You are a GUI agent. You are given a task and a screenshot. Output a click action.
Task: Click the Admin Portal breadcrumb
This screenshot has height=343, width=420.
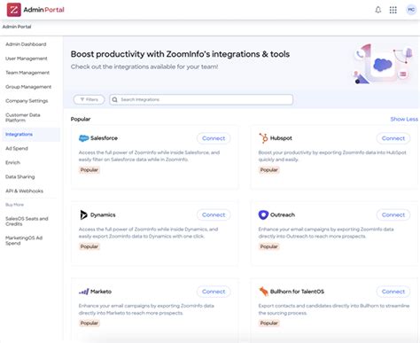(x=17, y=27)
